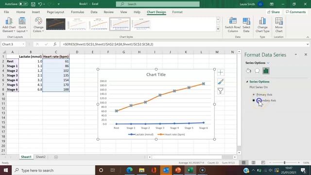Open the Undo history dropdown arrow
Image resolution: width=311 pixels, height=175 pixels.
[44, 4]
